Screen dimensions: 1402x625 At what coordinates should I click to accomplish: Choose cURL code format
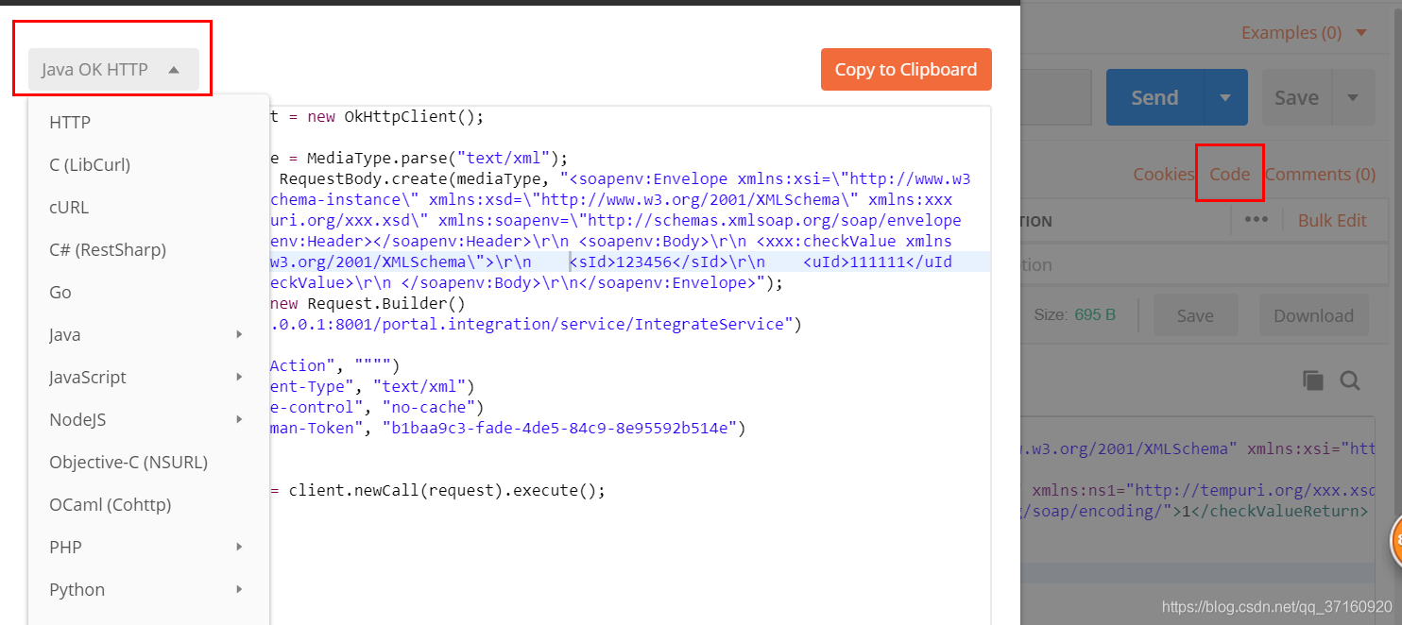pyautogui.click(x=69, y=207)
